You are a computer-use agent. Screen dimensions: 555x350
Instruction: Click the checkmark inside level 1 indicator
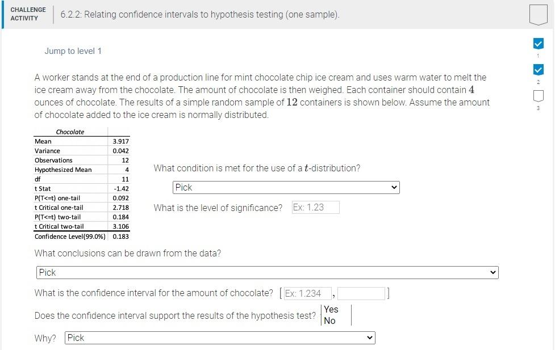[537, 43]
